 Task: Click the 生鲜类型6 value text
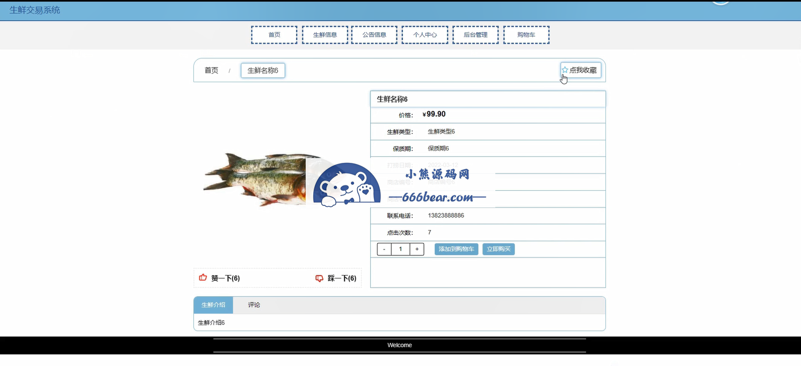click(441, 132)
